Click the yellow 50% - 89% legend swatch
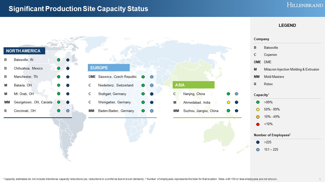325x182 pixels. point(258,109)
